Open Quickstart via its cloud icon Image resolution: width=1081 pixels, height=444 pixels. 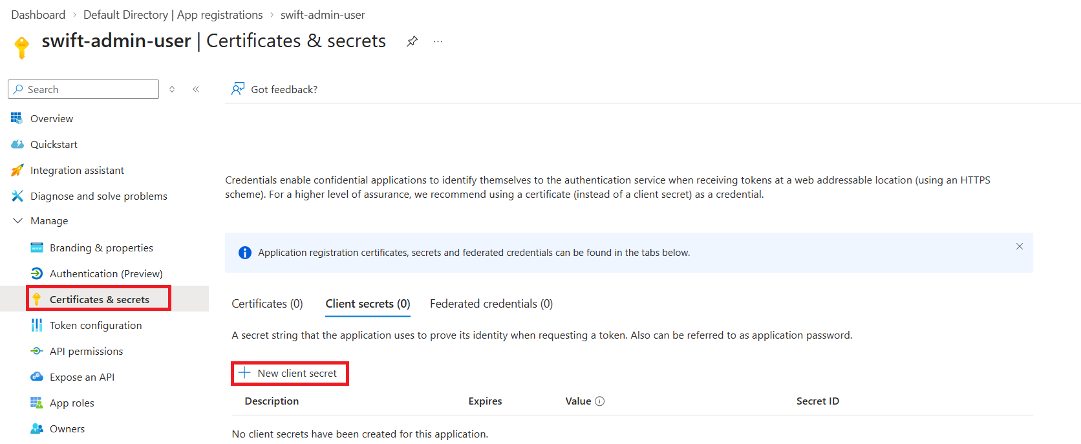pos(17,144)
